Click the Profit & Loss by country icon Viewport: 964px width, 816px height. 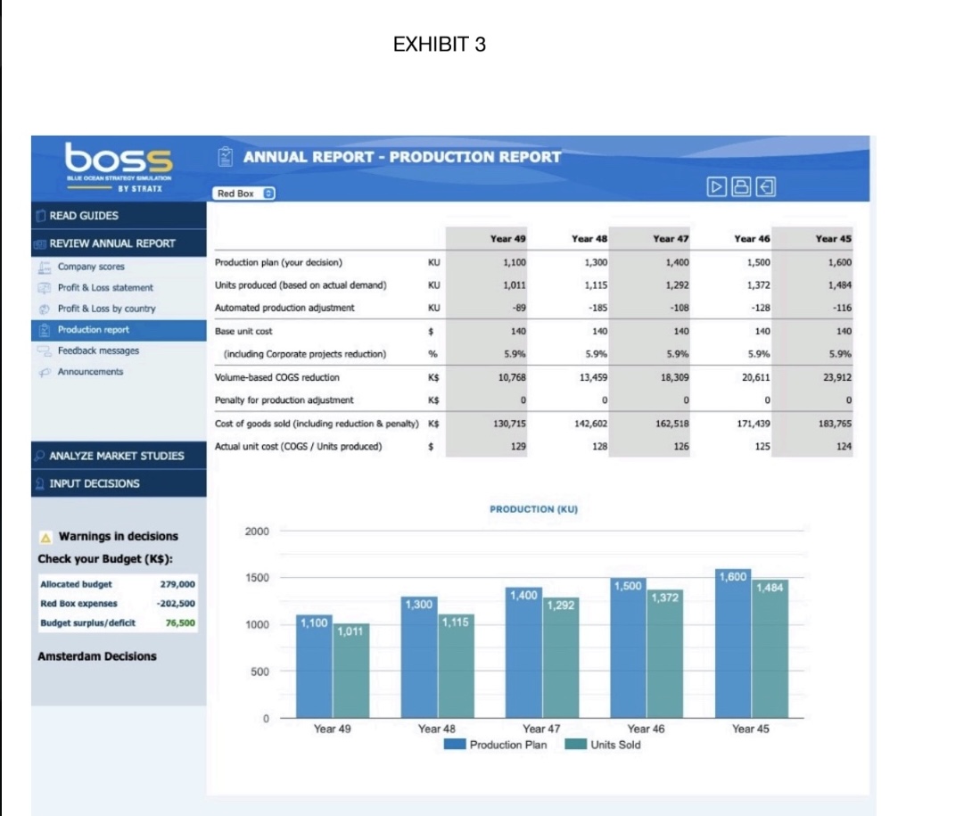click(x=45, y=309)
